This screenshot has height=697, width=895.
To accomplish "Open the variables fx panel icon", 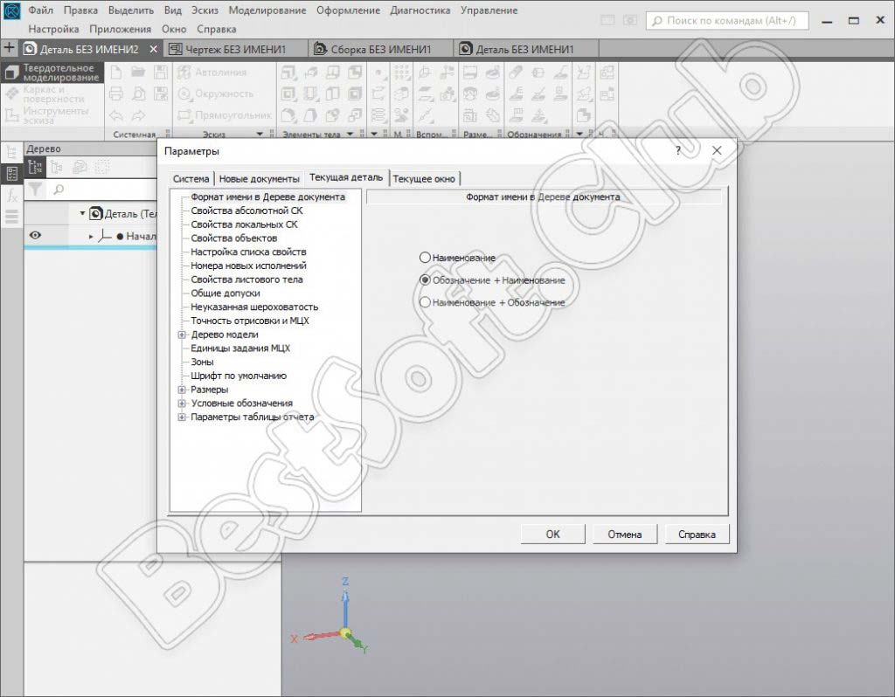I will 12,197.
